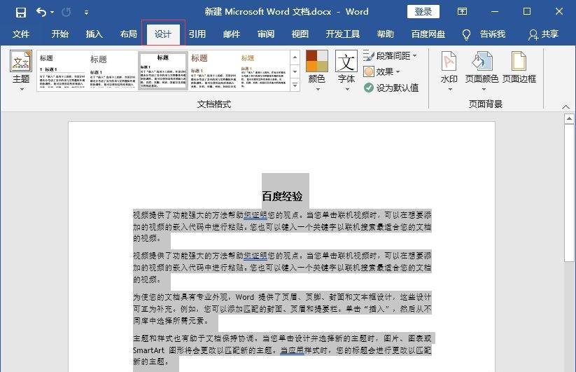
Task: Open the 开发工具 tab
Action: [x=343, y=34]
